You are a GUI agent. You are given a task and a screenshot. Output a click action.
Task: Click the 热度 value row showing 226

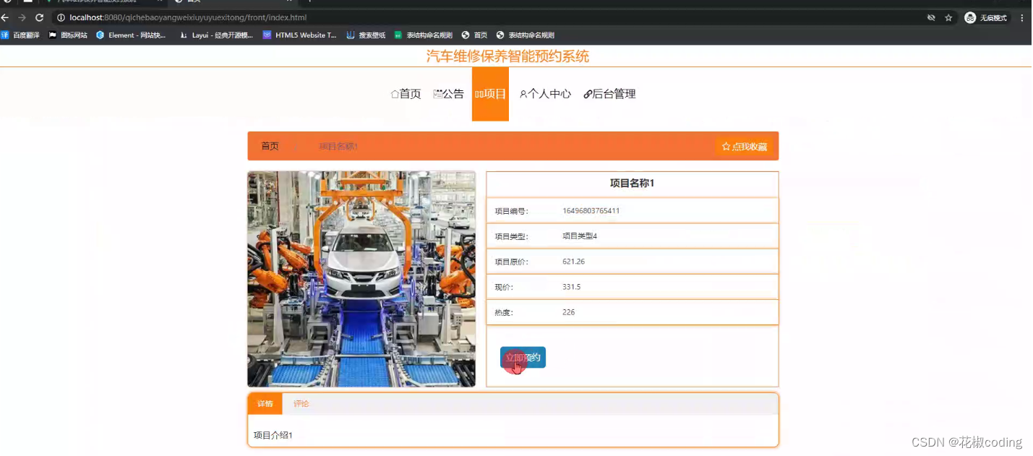[x=631, y=311]
